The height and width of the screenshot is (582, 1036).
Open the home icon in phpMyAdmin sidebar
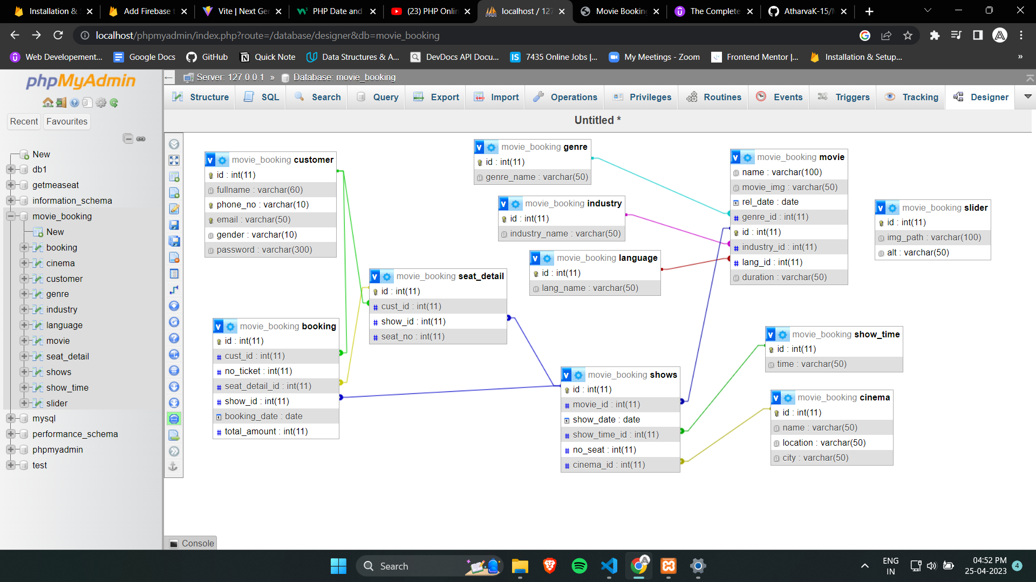tap(48, 102)
